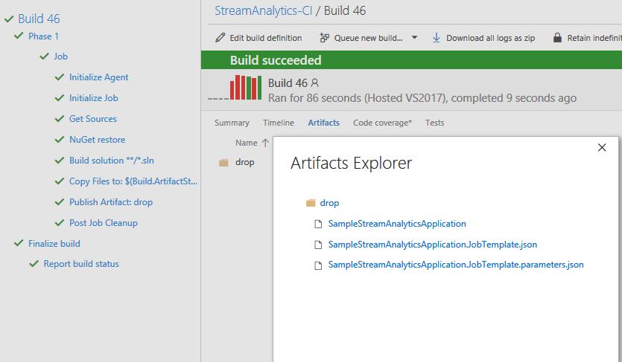Click the pencil icon for Edit build definition
Screen dimensions: 622x362
coord(220,38)
